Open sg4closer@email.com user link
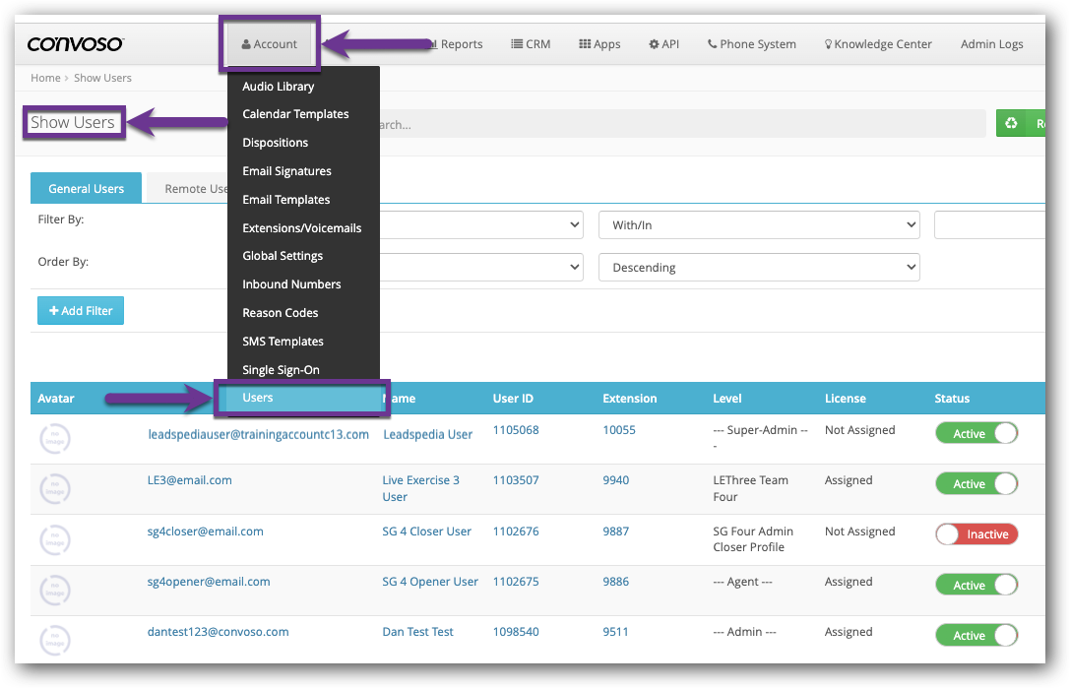 click(206, 532)
